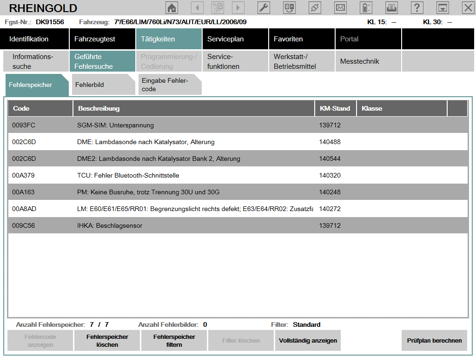Switch to the Fahrzeugtest tab
This screenshot has height=357, width=476.
pos(102,39)
